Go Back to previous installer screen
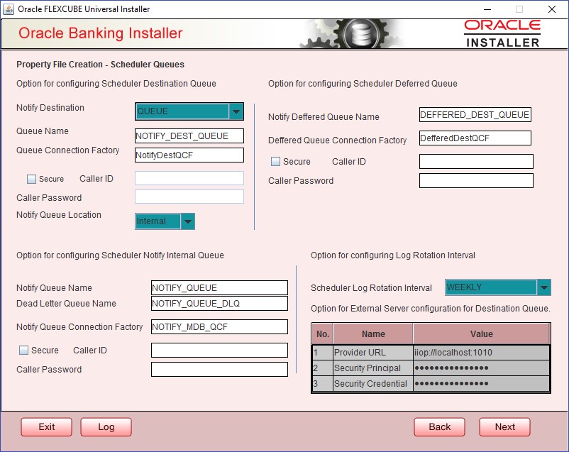 coord(439,427)
